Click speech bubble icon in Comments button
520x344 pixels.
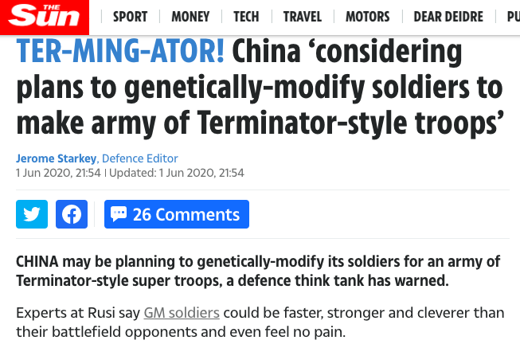(x=119, y=214)
